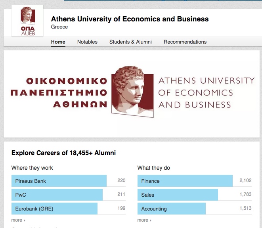Filter alumni by Finance role
The image size is (262, 228).
pos(185,181)
